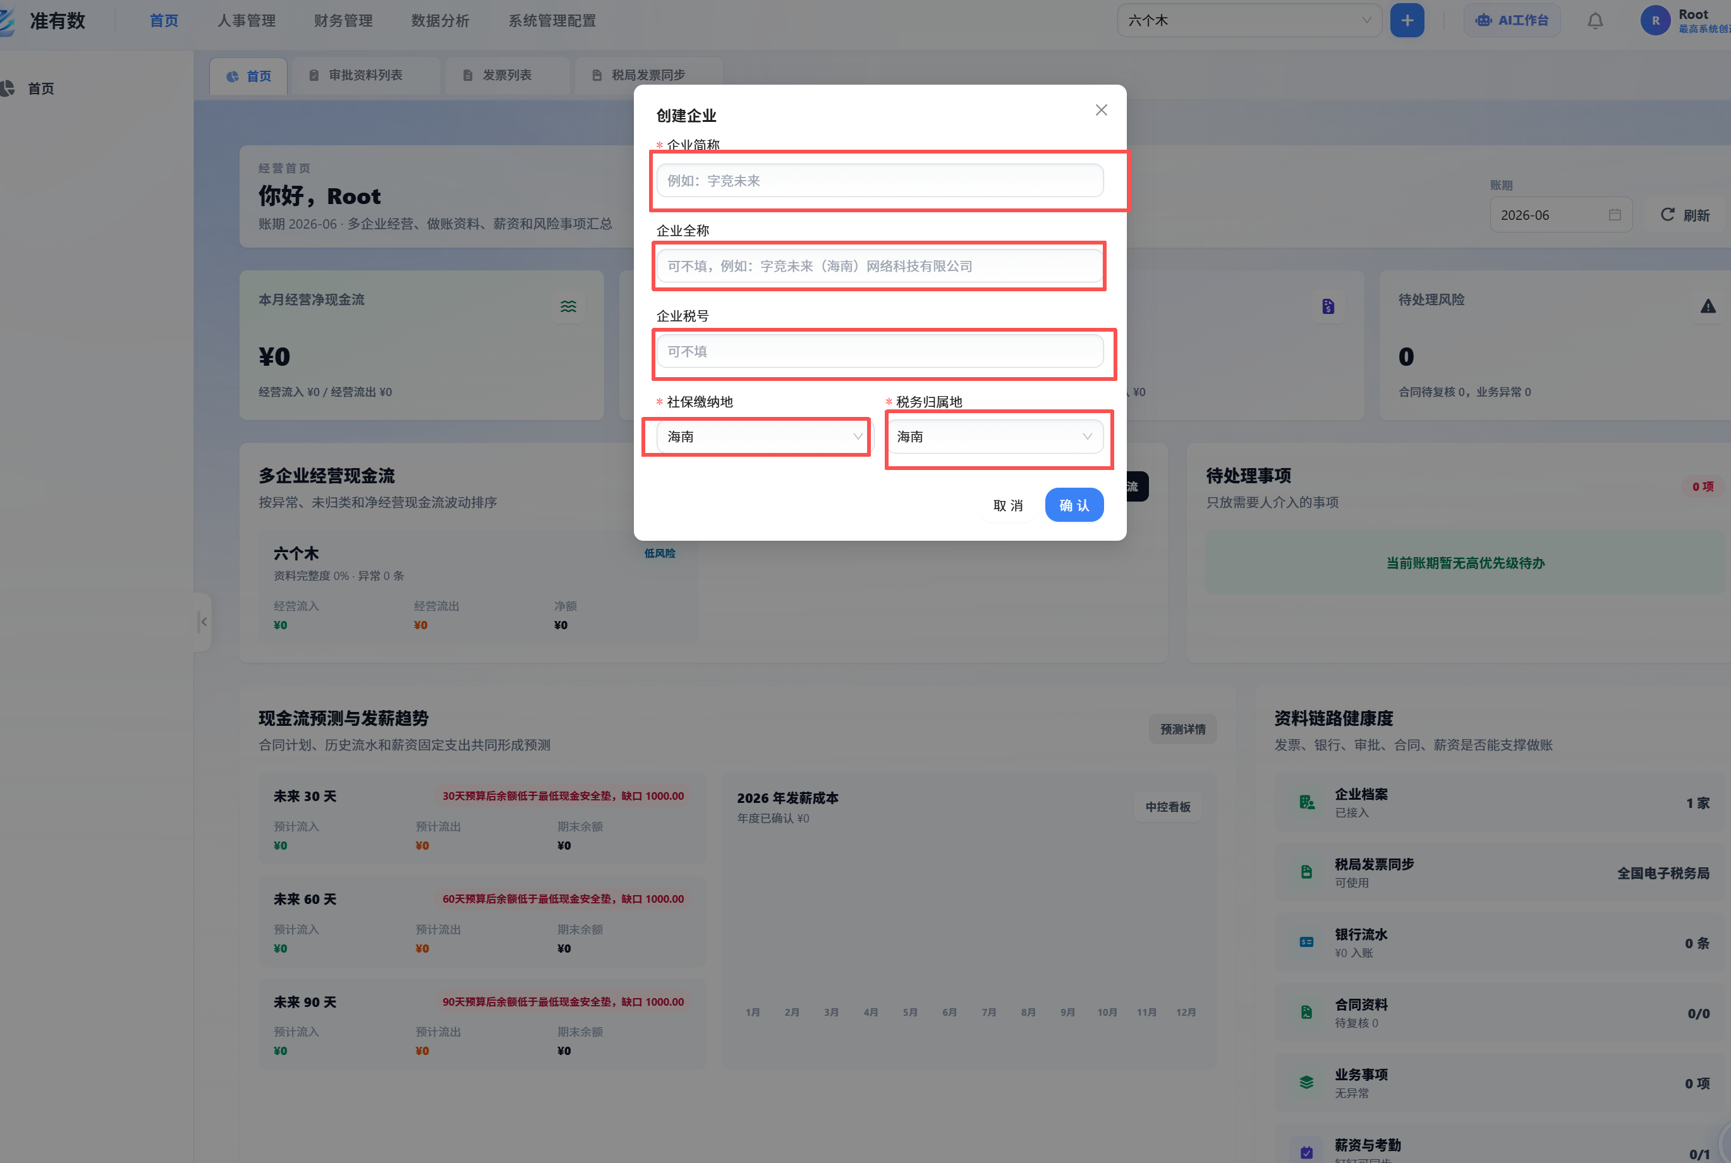Viewport: 1731px width, 1163px height.
Task: Click the Root user avatar
Action: coord(1655,21)
